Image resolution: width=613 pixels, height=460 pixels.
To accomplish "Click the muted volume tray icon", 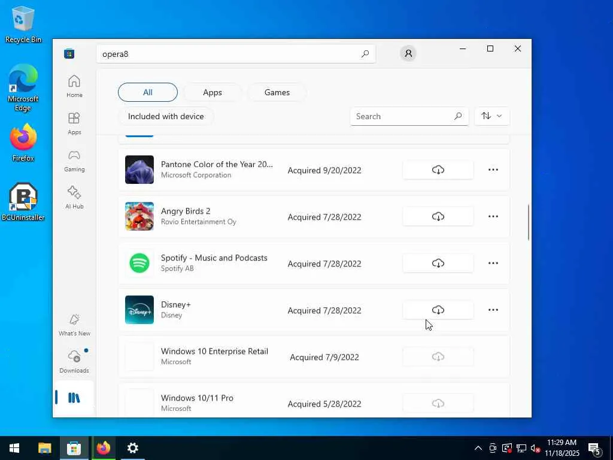I will (535, 448).
